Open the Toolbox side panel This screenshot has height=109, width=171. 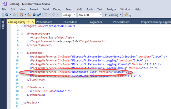point(3,24)
